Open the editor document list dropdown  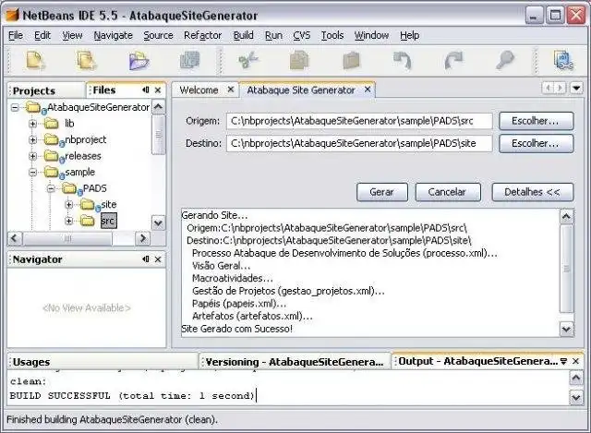coord(576,89)
